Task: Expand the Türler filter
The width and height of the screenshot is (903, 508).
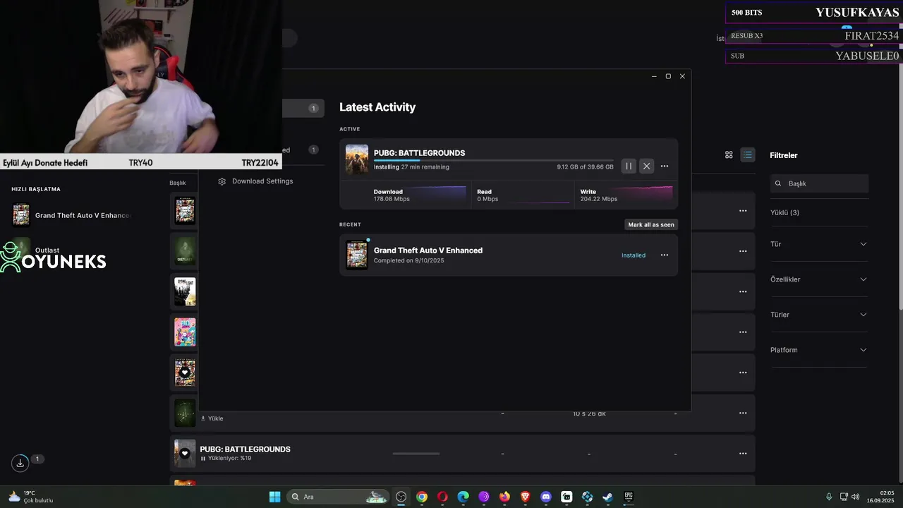Action: (x=818, y=315)
